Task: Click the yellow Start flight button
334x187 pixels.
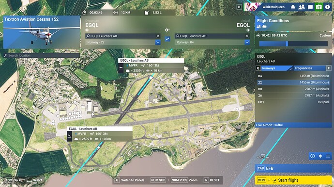Action: point(293,180)
